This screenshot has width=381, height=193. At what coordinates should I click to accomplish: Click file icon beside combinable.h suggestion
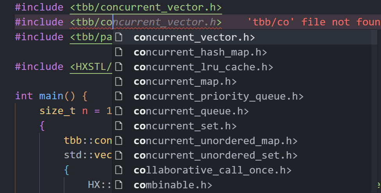point(119,185)
